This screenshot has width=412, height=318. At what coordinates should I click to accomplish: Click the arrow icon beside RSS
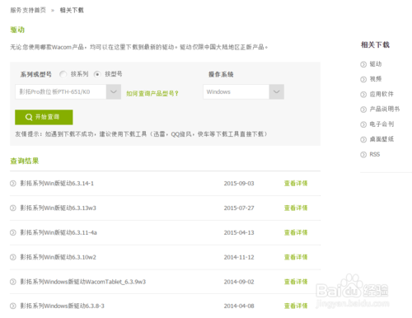coord(363,155)
